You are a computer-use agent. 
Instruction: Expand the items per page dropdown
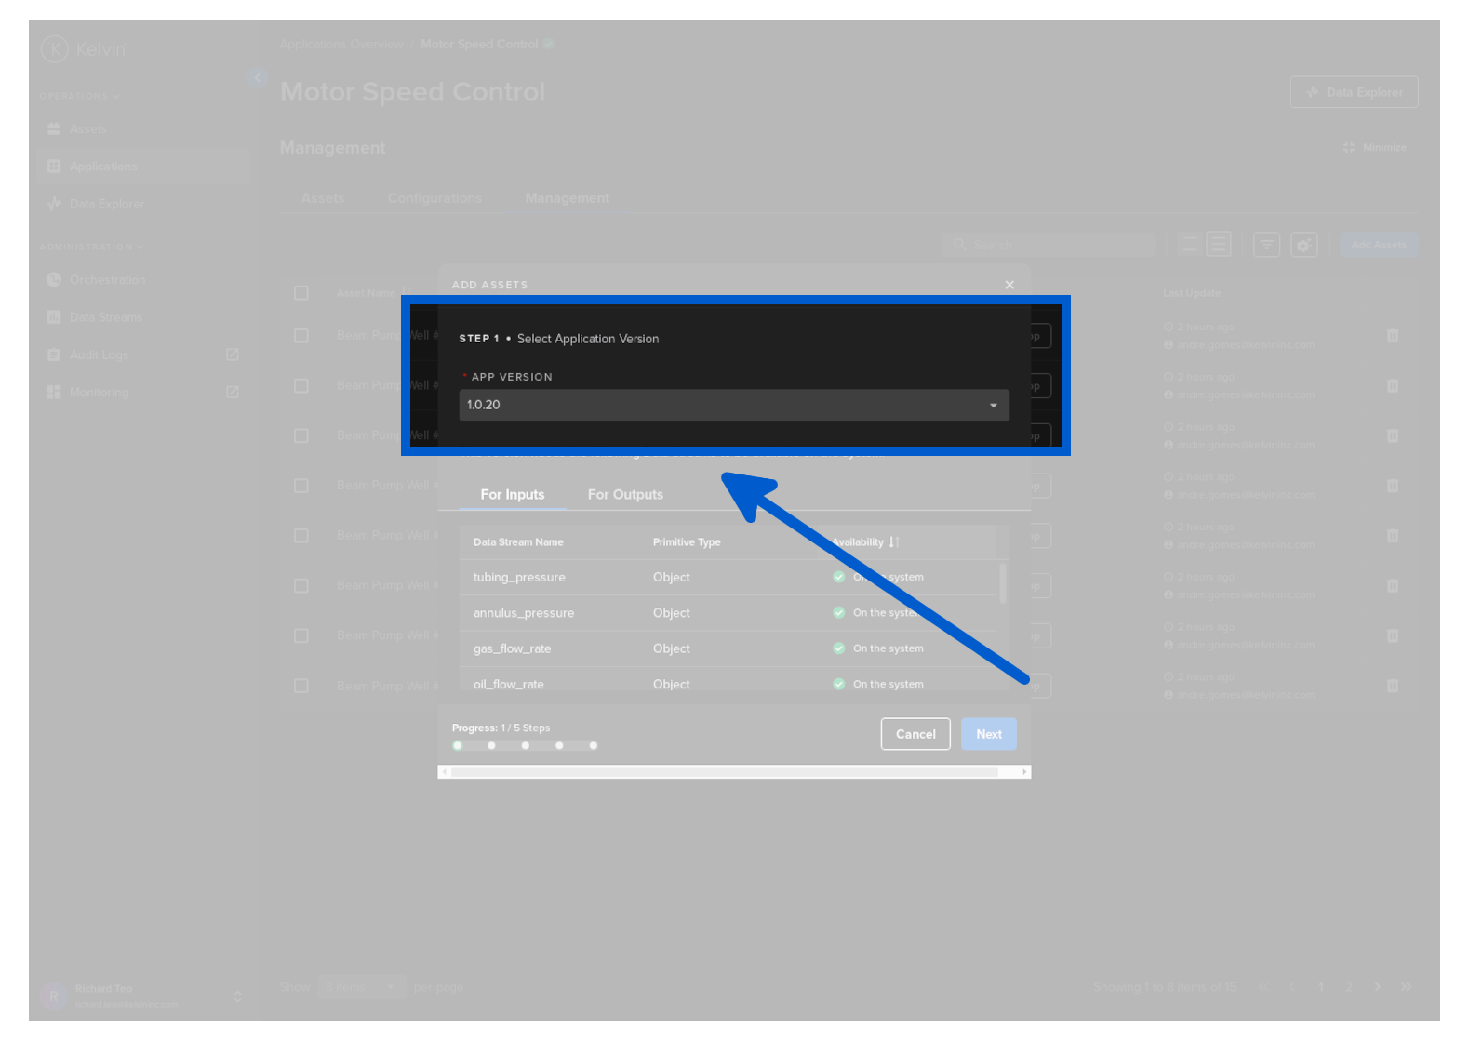[x=361, y=987]
